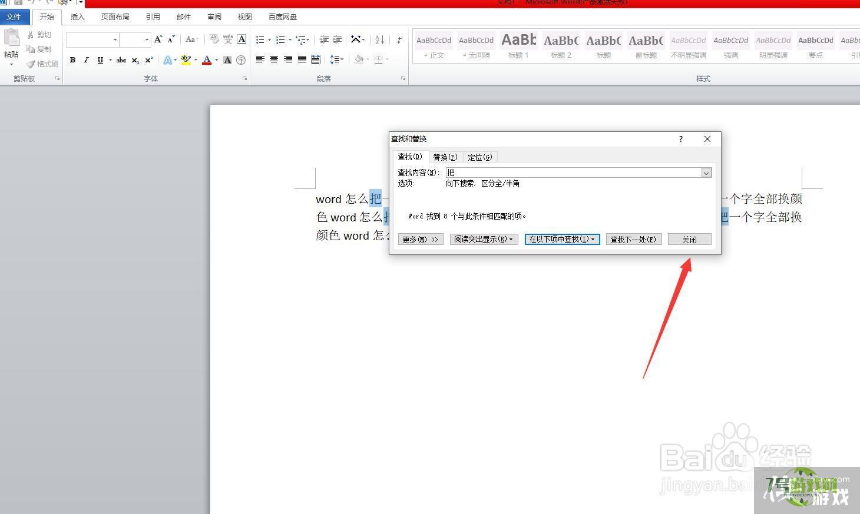Viewport: 860px width, 514px height.
Task: Open the phonetic guide (wén) tool
Action: click(228, 39)
